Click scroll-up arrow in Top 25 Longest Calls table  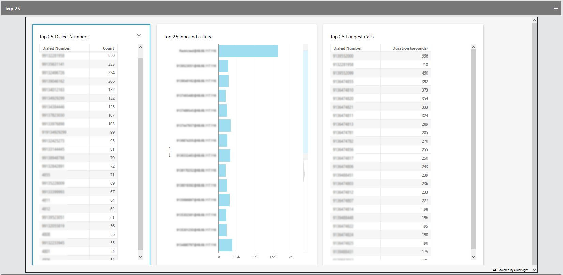tap(473, 47)
